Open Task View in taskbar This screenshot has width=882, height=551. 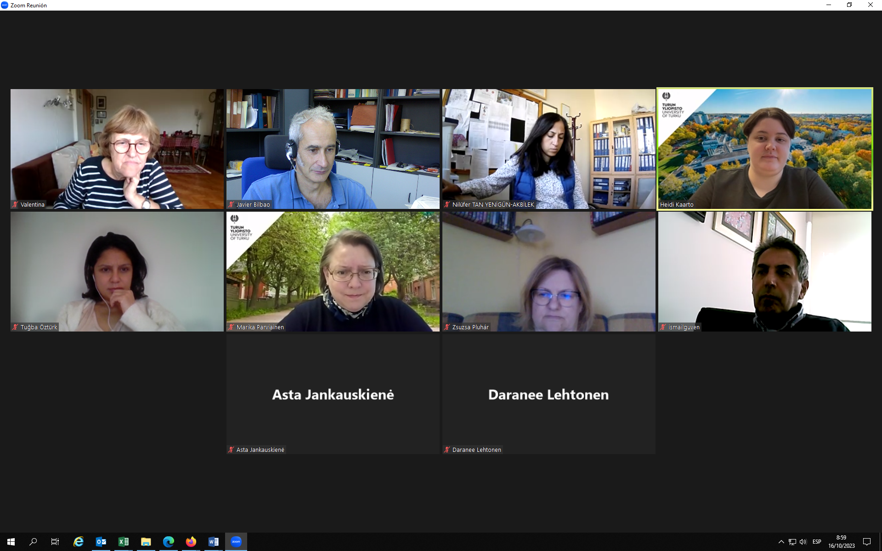click(x=55, y=542)
